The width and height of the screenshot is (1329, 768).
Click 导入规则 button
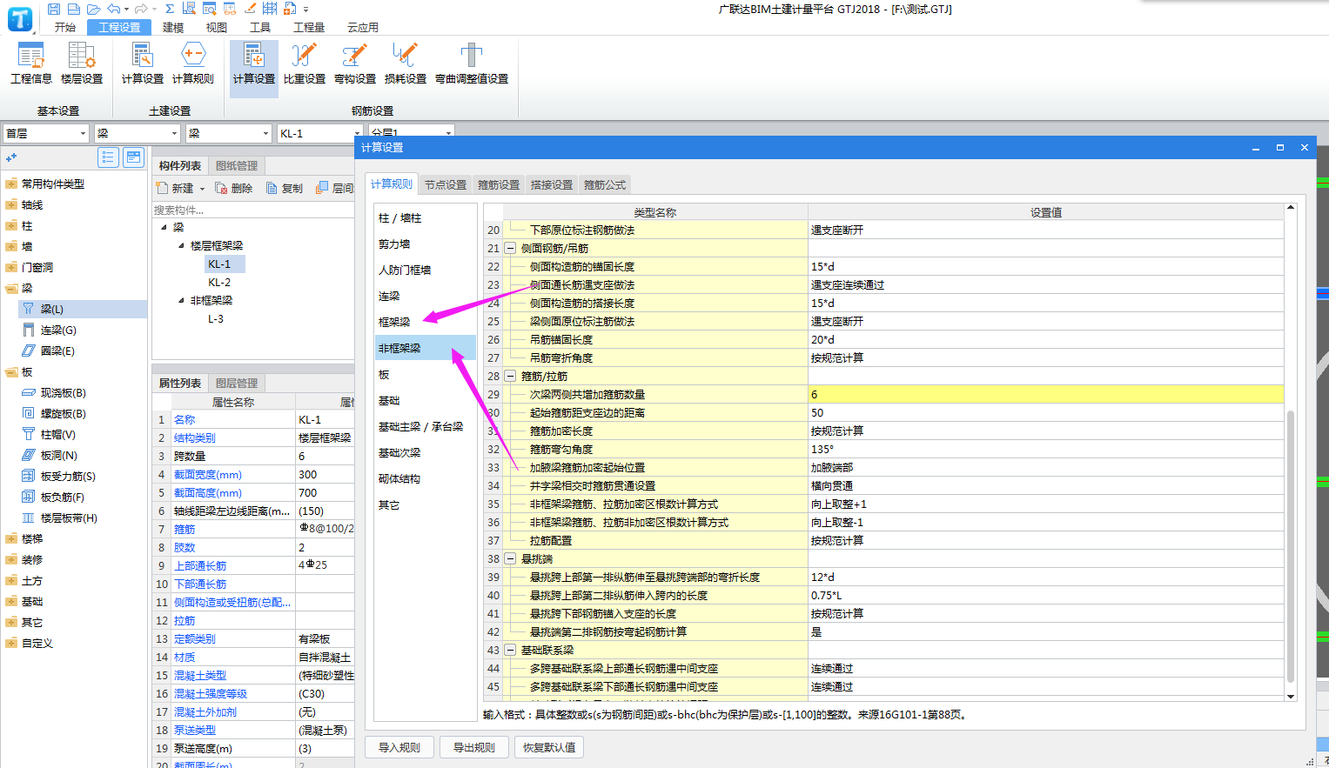pos(399,747)
